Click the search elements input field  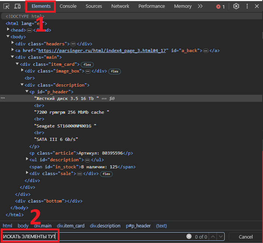tap(112, 237)
